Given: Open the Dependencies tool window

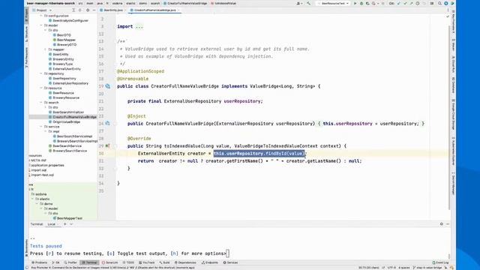Looking at the screenshot, I should [x=185, y=262].
